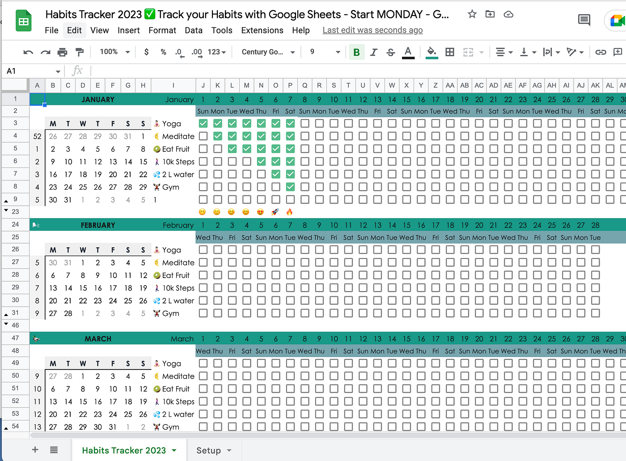
Task: Check the Gym checkbox for March 1
Action: [x=203, y=427]
